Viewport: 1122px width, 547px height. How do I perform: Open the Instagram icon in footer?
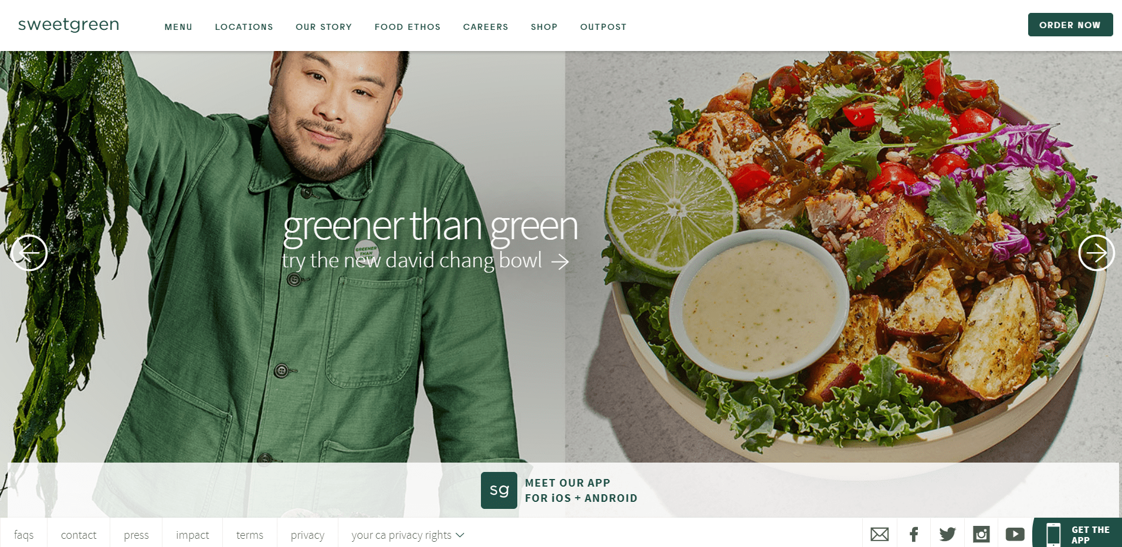981,534
